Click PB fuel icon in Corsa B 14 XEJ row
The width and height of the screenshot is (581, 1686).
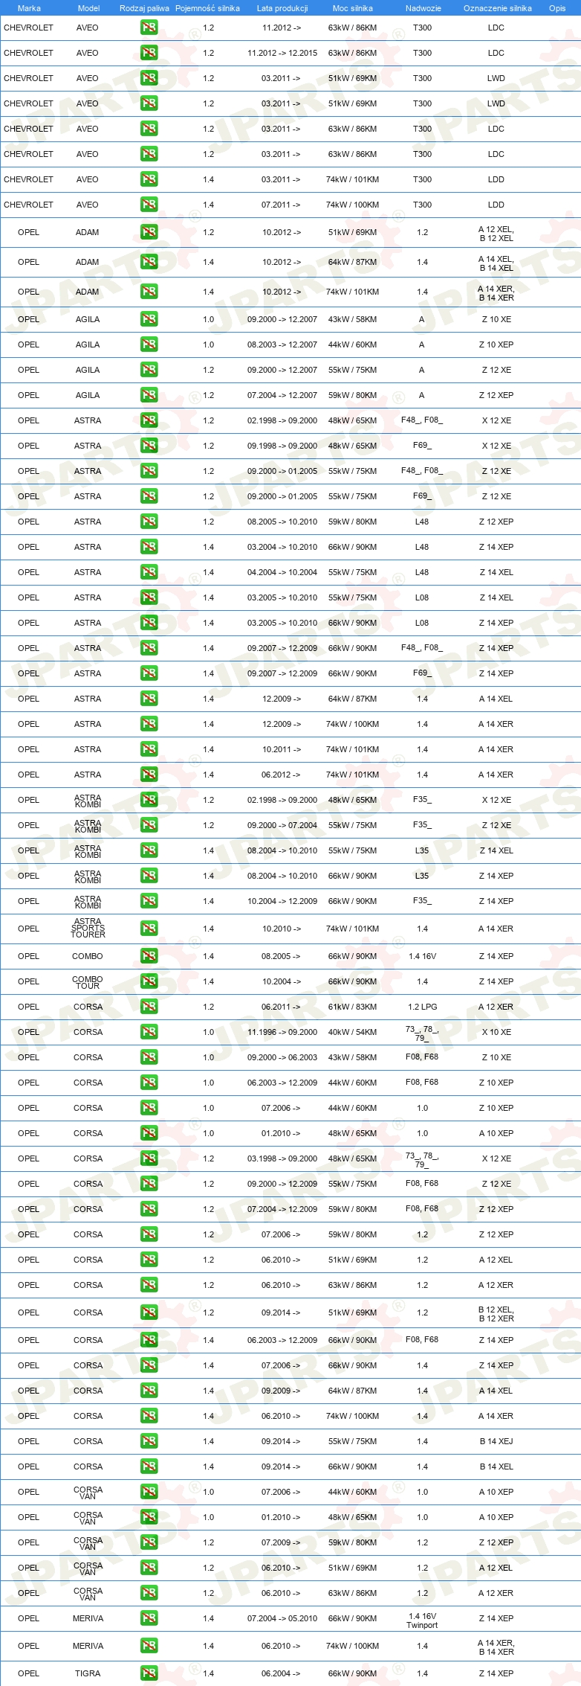click(149, 1441)
